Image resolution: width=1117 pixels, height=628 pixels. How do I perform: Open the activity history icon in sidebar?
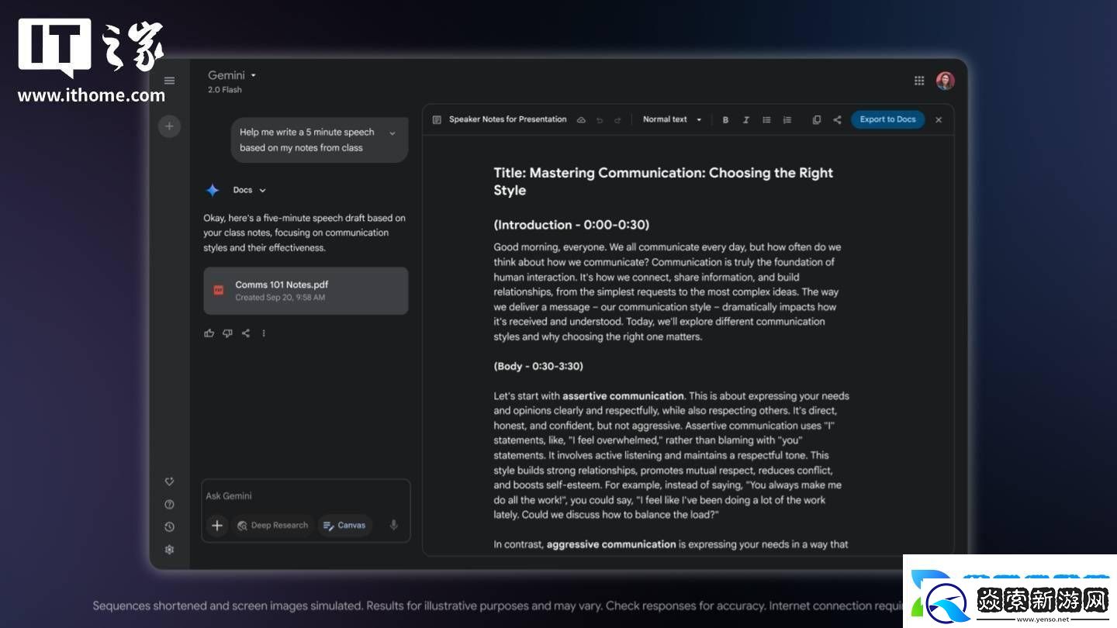click(169, 527)
